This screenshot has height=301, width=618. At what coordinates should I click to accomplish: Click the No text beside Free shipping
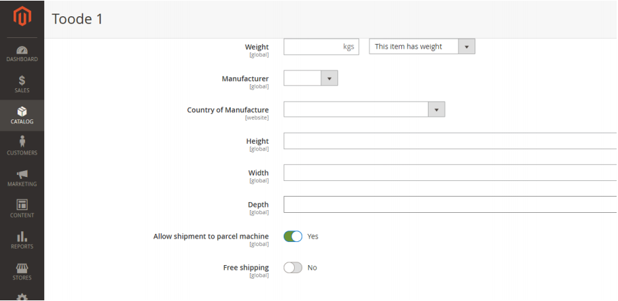point(312,268)
